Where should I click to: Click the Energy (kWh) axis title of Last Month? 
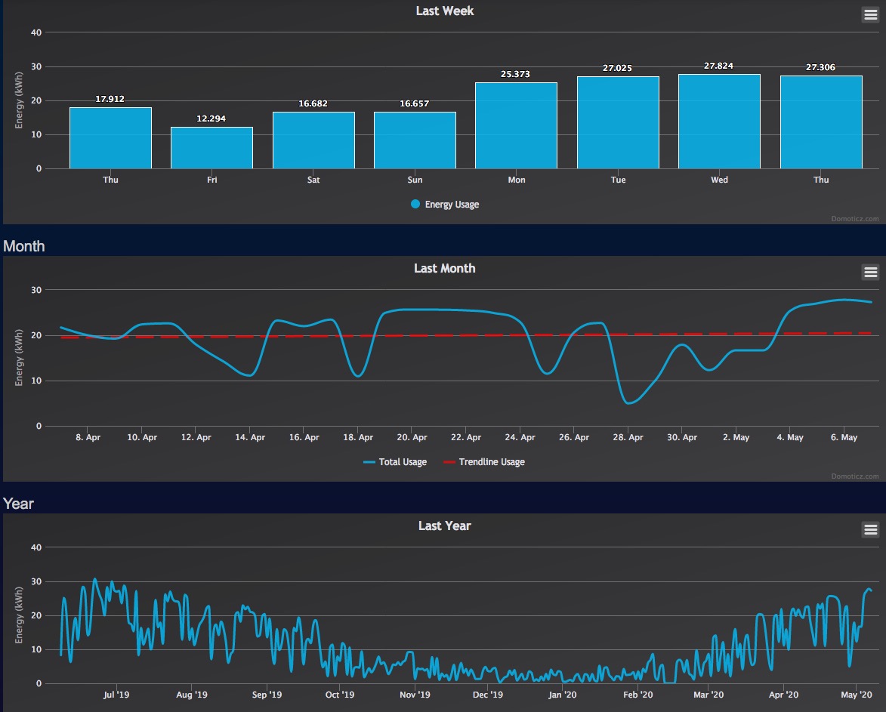(19, 358)
